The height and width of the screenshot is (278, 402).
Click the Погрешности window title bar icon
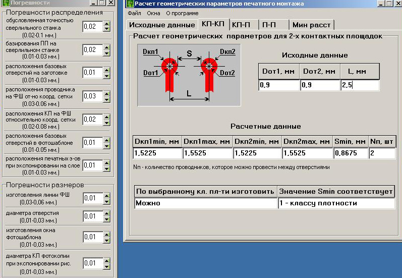[x=6, y=3]
